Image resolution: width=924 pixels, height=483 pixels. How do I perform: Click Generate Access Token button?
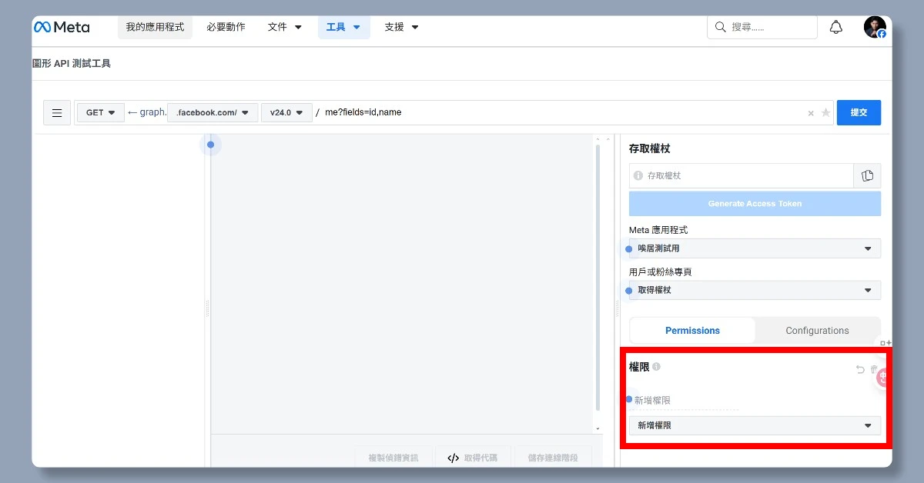(755, 204)
